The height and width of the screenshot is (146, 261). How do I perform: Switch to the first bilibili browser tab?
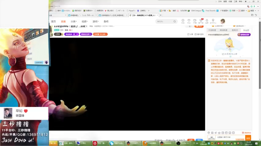[83, 15]
